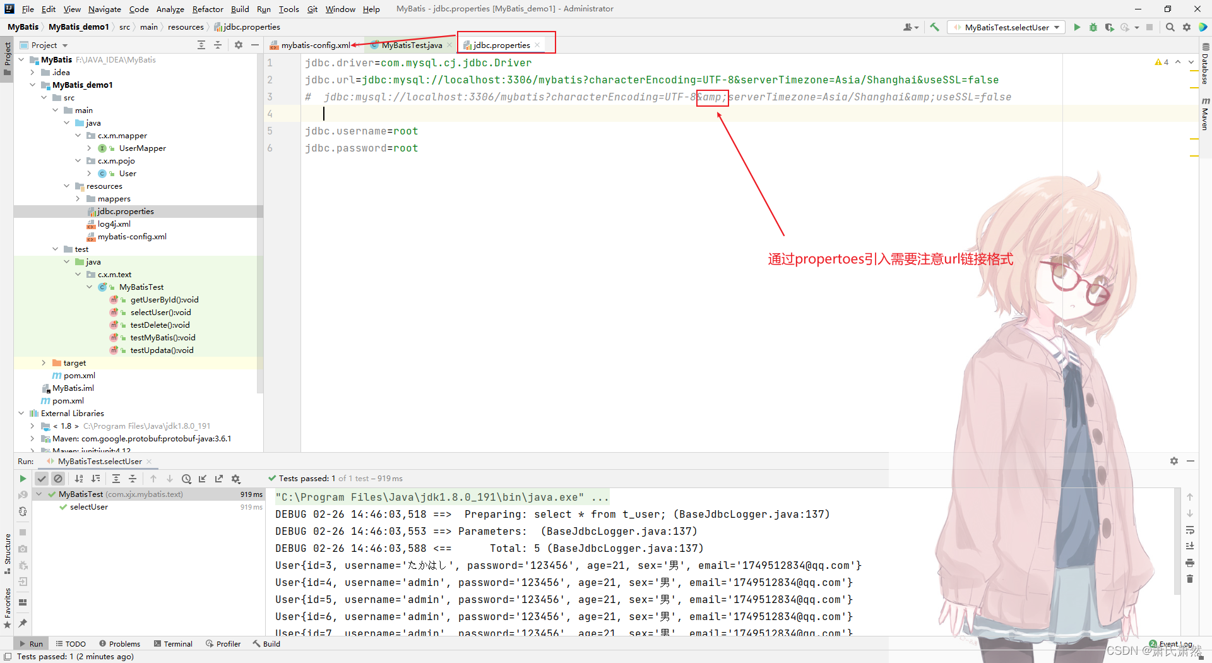Open the Refactor menu

point(208,9)
